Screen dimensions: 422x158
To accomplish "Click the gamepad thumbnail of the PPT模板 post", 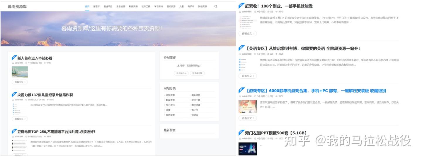I will [248, 149].
